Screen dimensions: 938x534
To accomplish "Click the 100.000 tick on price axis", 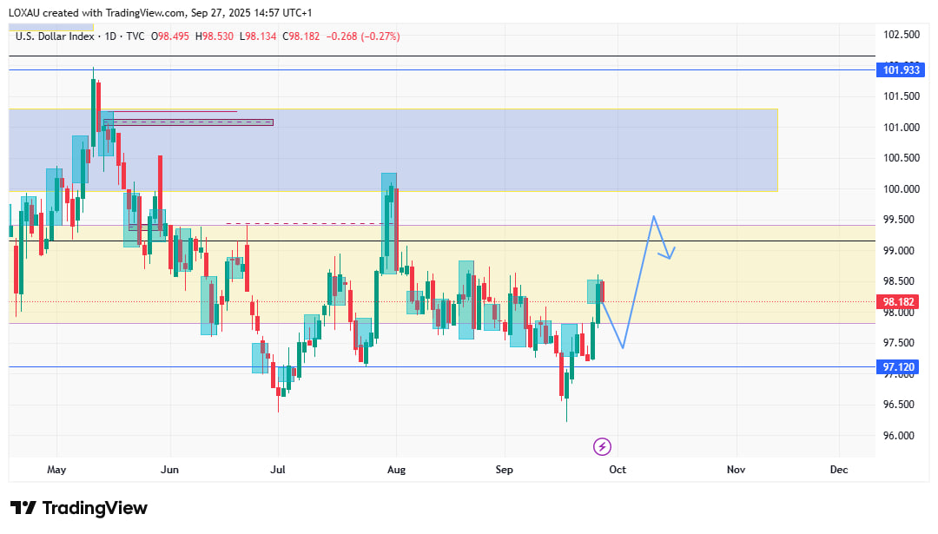I will (x=901, y=189).
